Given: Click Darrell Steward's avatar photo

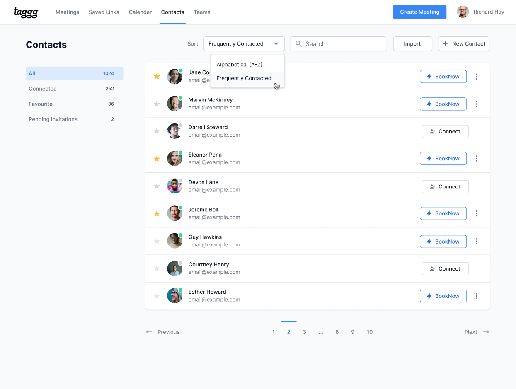Looking at the screenshot, I should click(x=174, y=131).
